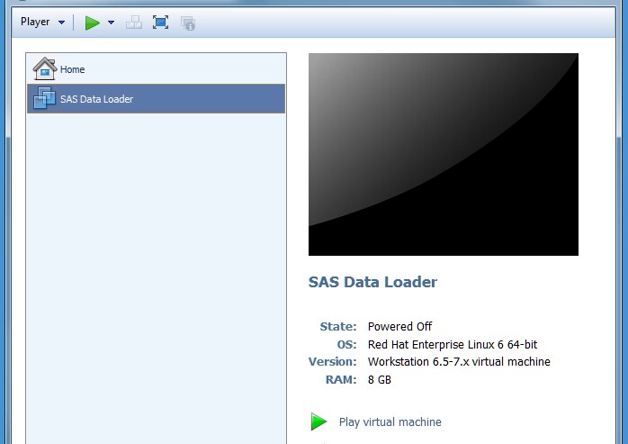The width and height of the screenshot is (628, 444).
Task: Click the SAS Data Loader VM icon
Action: coord(44,99)
